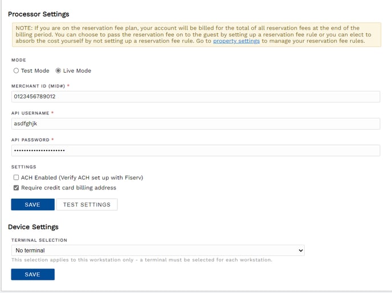The width and height of the screenshot is (392, 293).
Task: Select the Live Mode radio button
Action: point(58,71)
